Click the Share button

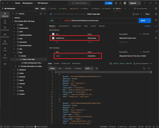[147, 14]
